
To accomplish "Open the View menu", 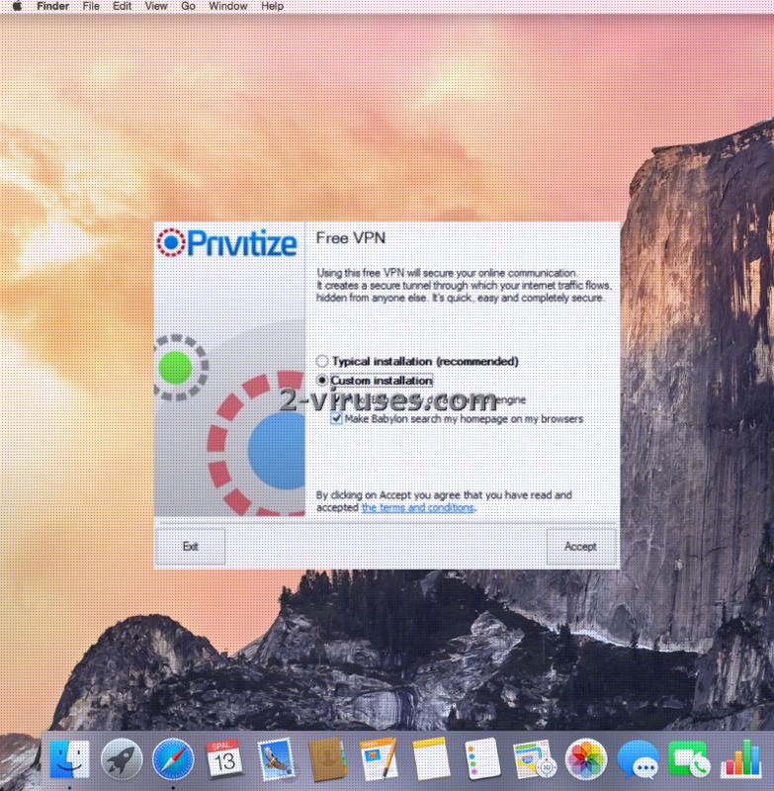I will click(x=156, y=6).
